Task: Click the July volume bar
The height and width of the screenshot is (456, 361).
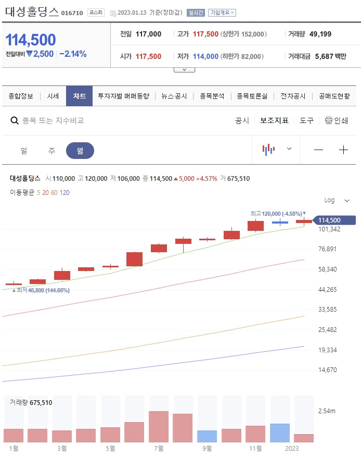Action: tap(159, 427)
